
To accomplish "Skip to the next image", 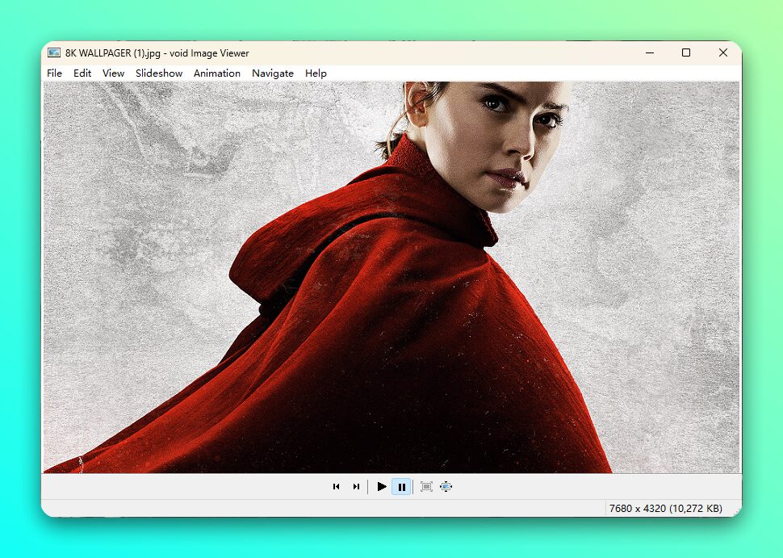I will click(x=356, y=487).
